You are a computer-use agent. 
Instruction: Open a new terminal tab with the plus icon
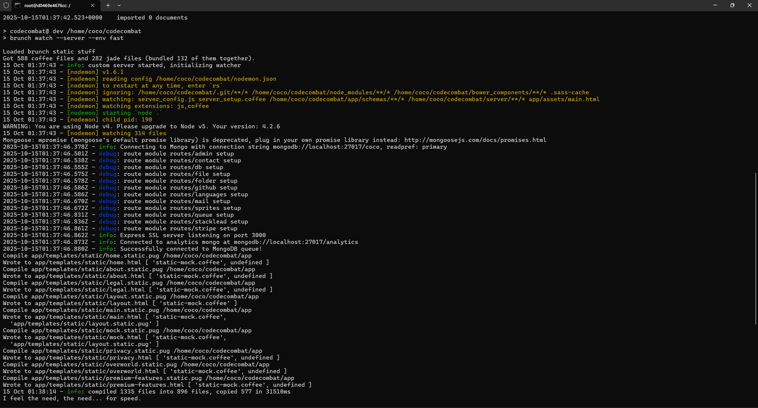pyautogui.click(x=108, y=5)
